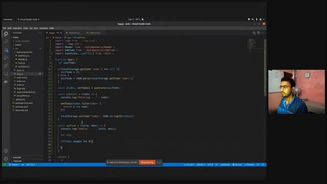Screen dimensions: 327x184
Task: Click the master git branch status item
Action: tap(14, 165)
